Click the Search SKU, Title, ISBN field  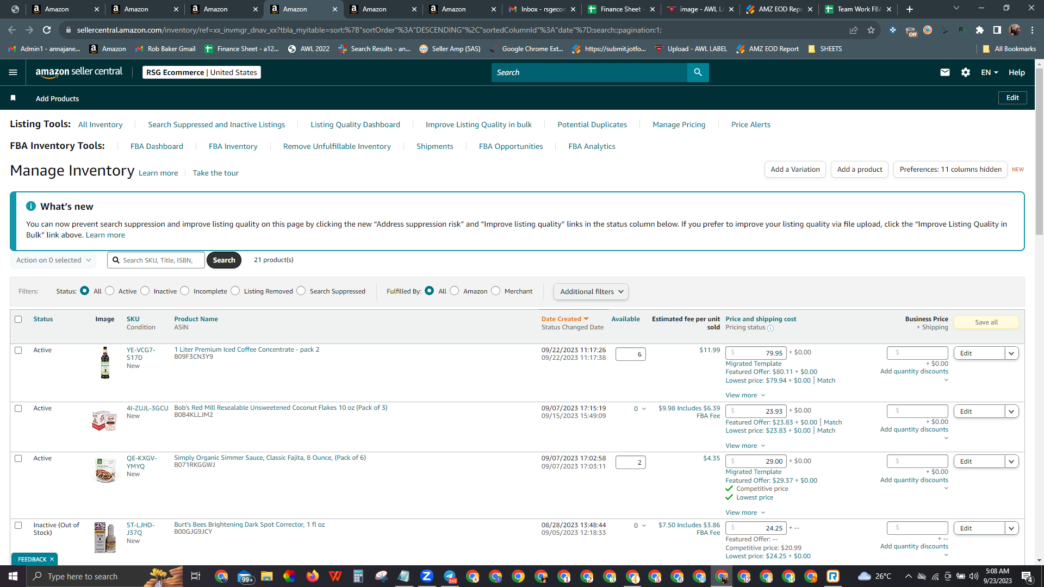pyautogui.click(x=156, y=260)
